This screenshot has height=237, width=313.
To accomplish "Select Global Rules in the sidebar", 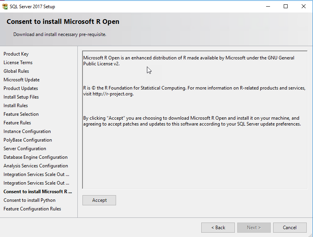I will pyautogui.click(x=16, y=71).
